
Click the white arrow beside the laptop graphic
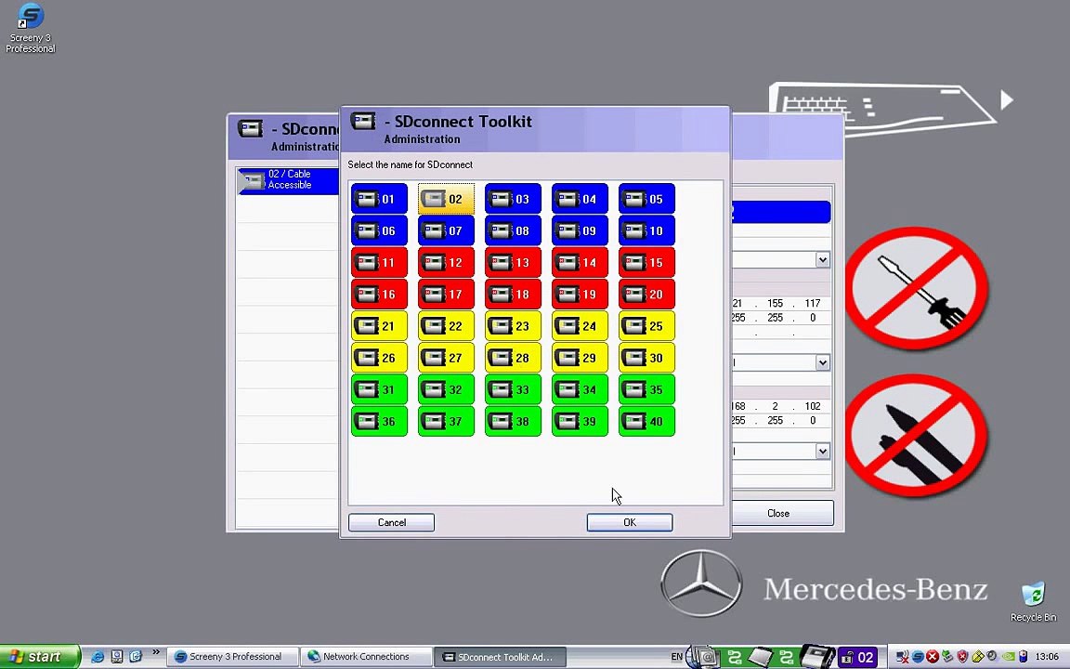(x=1007, y=99)
